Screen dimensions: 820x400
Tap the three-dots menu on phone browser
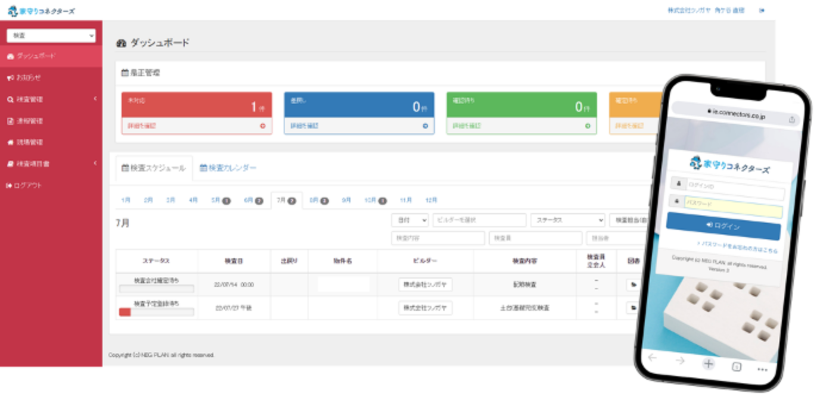tap(762, 369)
